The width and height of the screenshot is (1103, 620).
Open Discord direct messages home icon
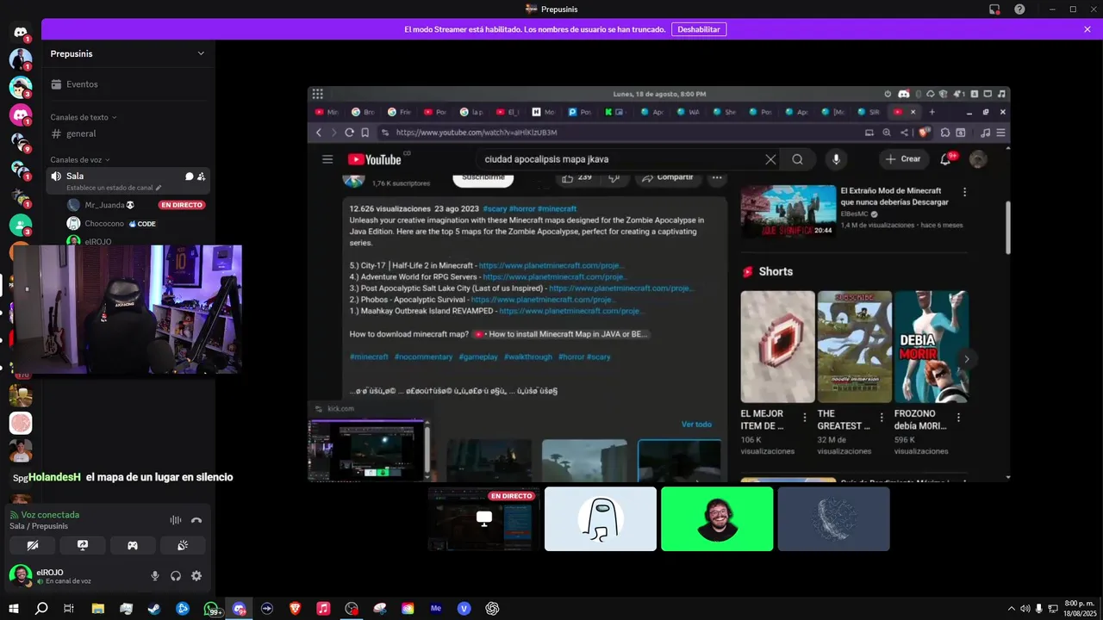(x=21, y=32)
